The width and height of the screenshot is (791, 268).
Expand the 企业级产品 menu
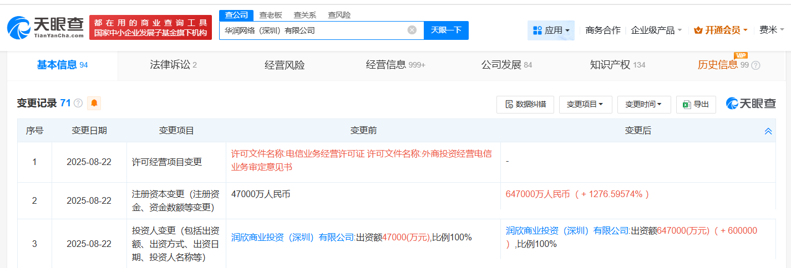click(x=656, y=30)
